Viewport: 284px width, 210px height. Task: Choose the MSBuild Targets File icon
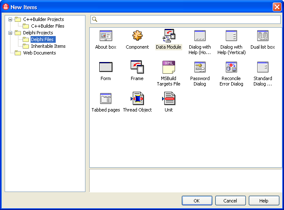tap(169, 67)
